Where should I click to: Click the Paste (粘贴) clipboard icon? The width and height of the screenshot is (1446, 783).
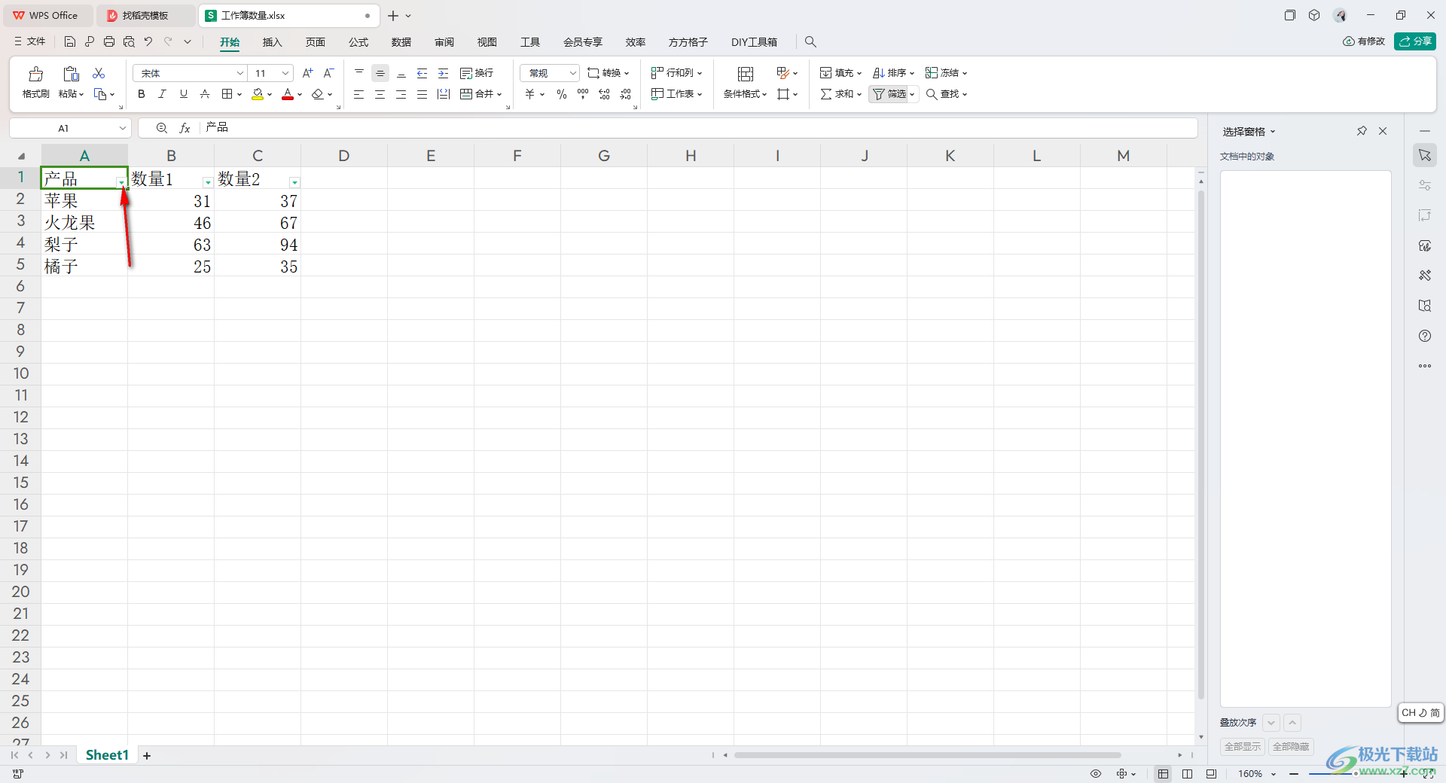pyautogui.click(x=71, y=74)
